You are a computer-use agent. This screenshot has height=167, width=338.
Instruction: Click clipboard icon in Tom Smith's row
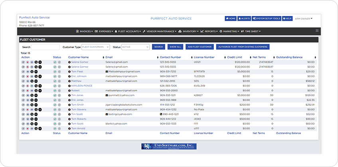click(36, 105)
